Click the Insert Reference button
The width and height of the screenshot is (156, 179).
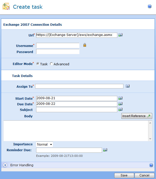(137, 116)
